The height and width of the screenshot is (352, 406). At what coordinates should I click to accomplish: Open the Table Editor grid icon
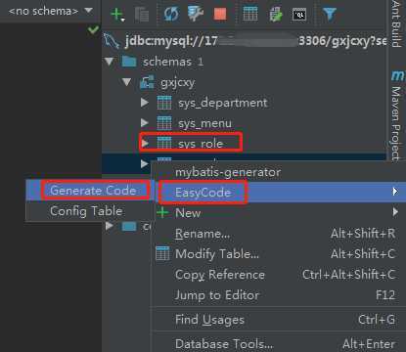pos(250,14)
